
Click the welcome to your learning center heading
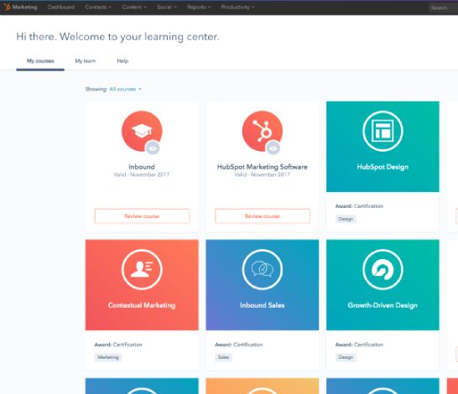117,37
